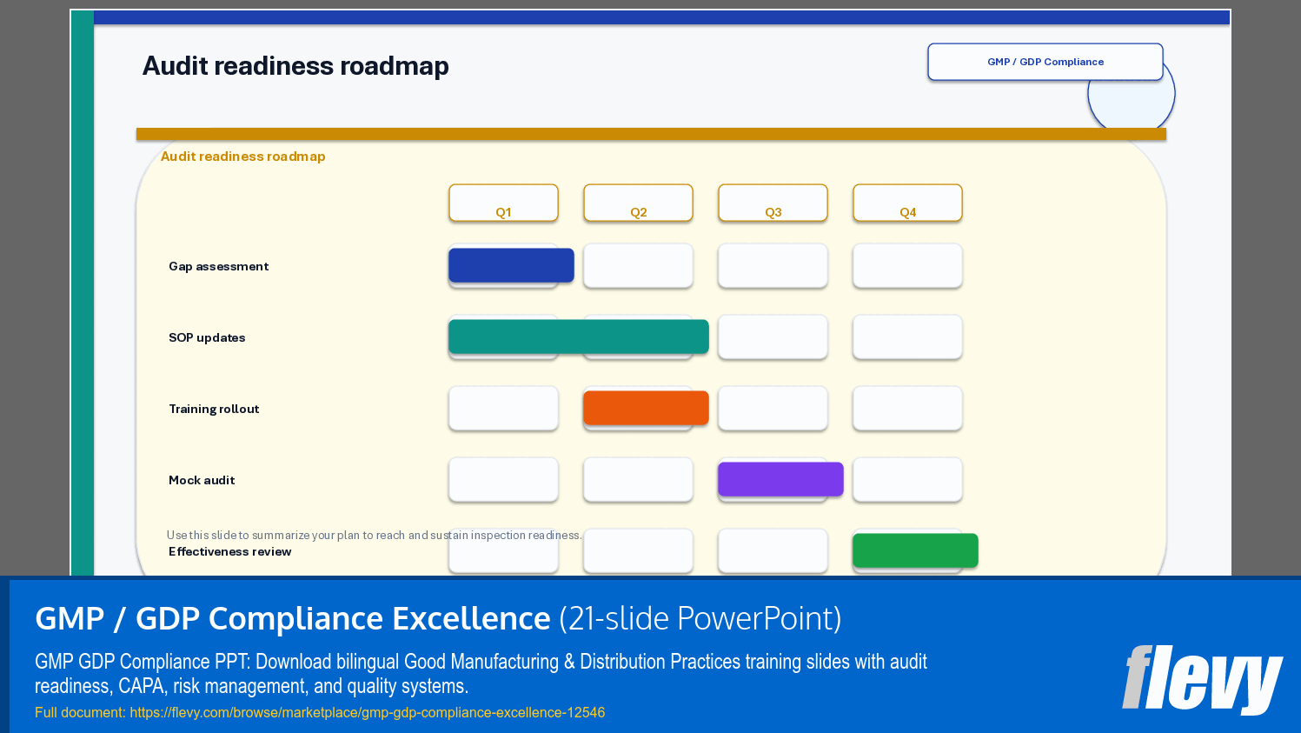
Task: Click the flevy logo
Action: click(1203, 678)
